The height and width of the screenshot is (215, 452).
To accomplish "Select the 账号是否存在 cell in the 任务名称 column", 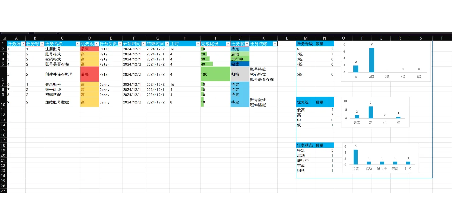I will point(62,64).
